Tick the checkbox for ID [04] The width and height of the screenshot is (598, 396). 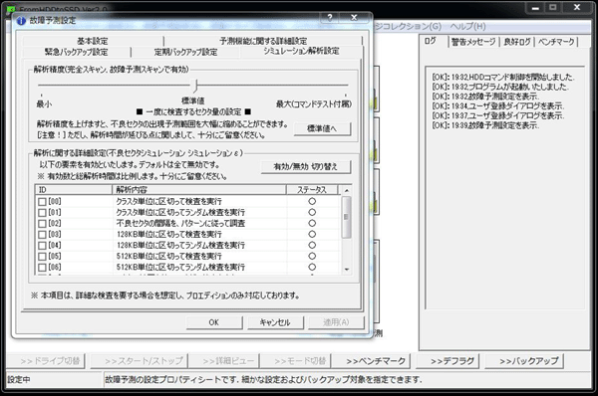(x=42, y=246)
